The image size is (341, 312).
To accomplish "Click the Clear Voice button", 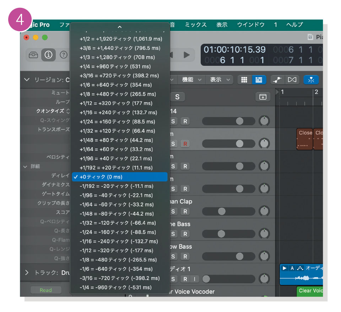I will click(310, 291).
